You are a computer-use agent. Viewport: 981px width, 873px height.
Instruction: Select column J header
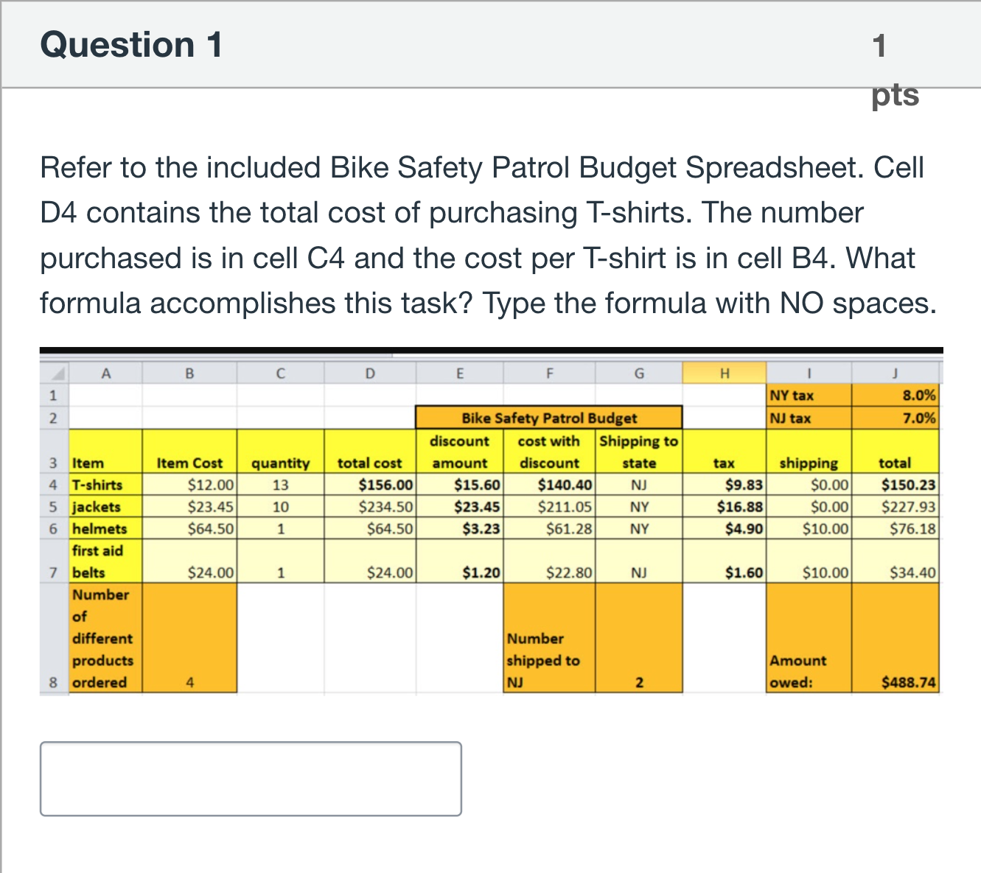(x=895, y=373)
